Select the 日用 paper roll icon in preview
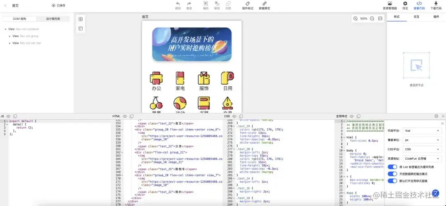The height and width of the screenshot is (206, 446). [x=228, y=78]
